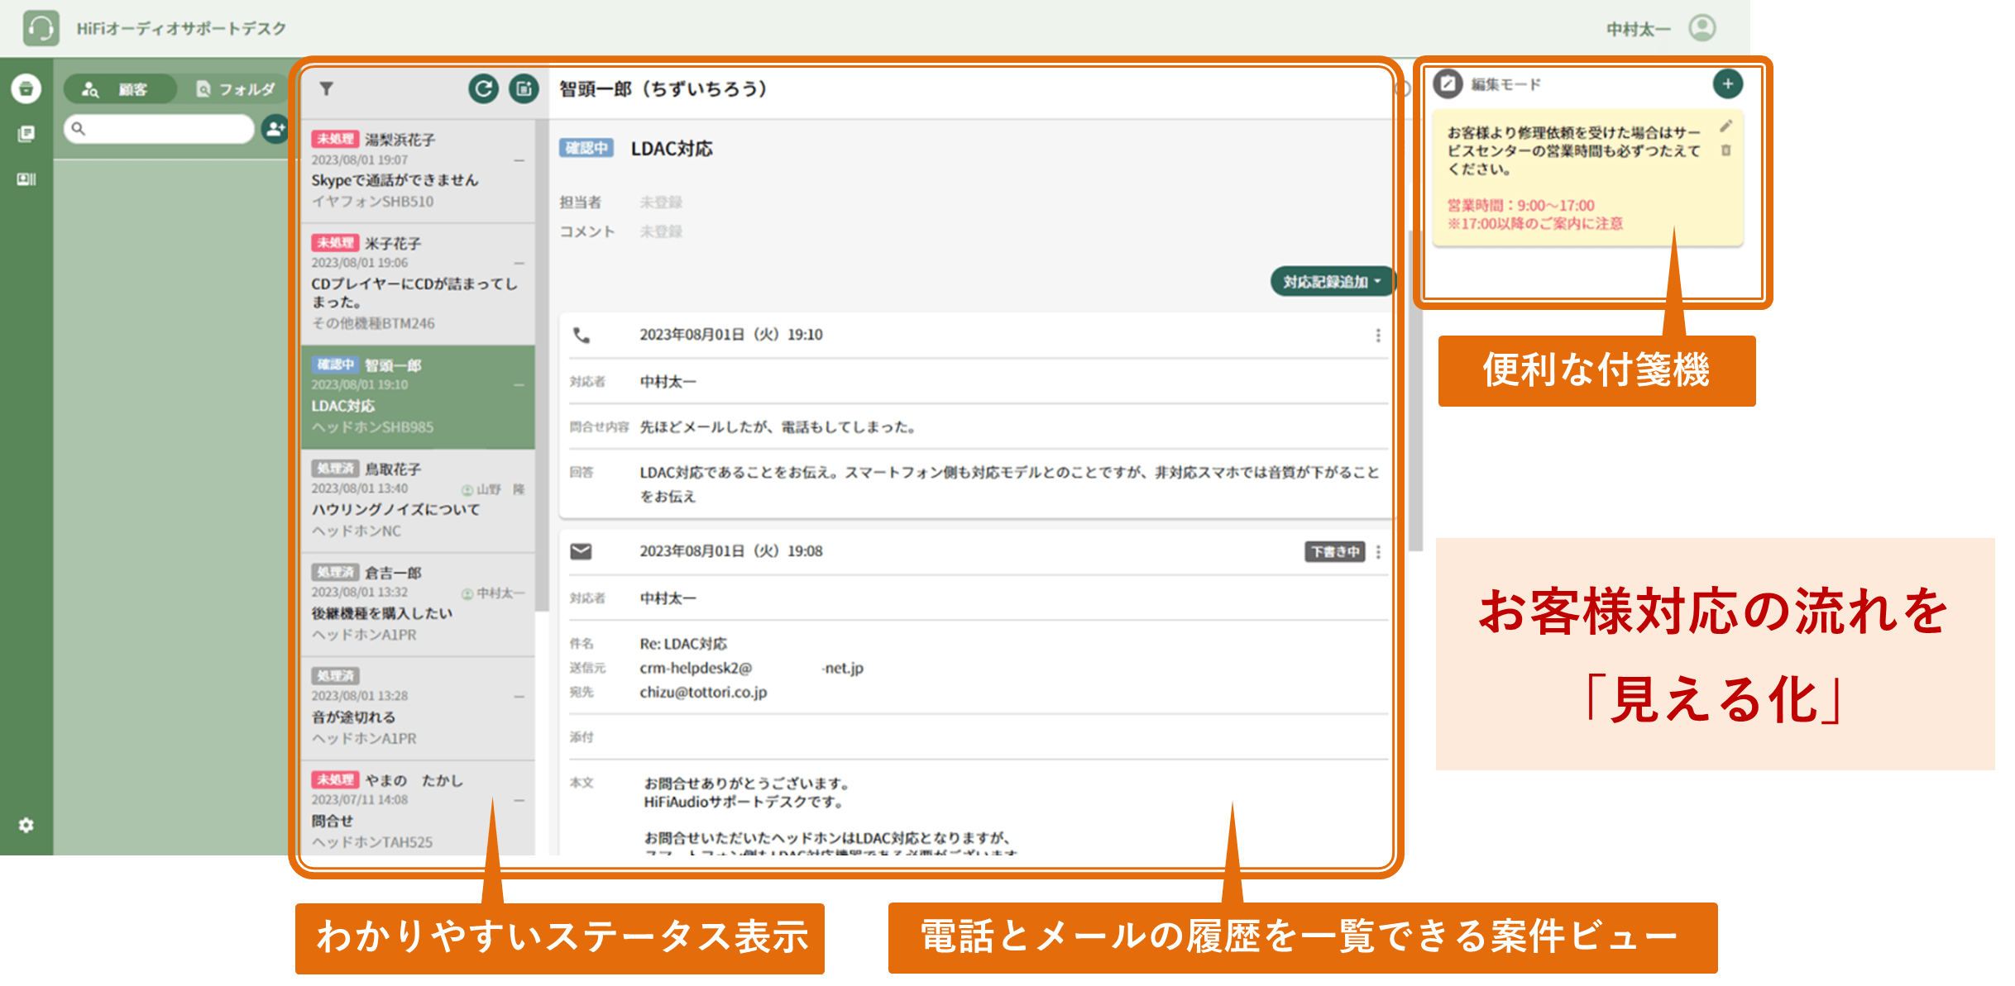Click the filter funnel icon
The height and width of the screenshot is (986, 2015).
327,88
